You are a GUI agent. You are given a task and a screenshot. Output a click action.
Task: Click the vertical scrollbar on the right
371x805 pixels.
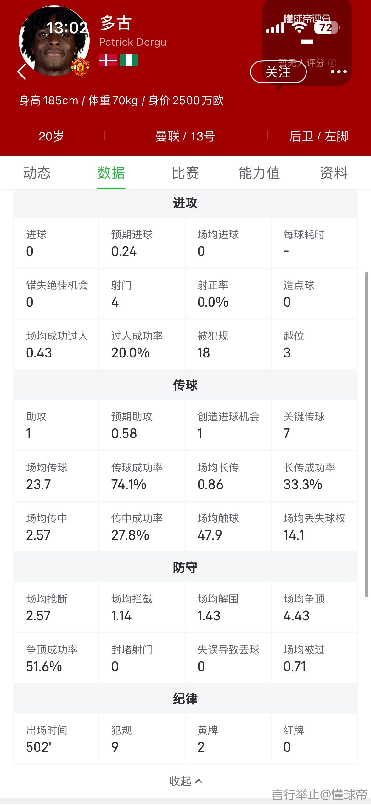[x=366, y=435]
